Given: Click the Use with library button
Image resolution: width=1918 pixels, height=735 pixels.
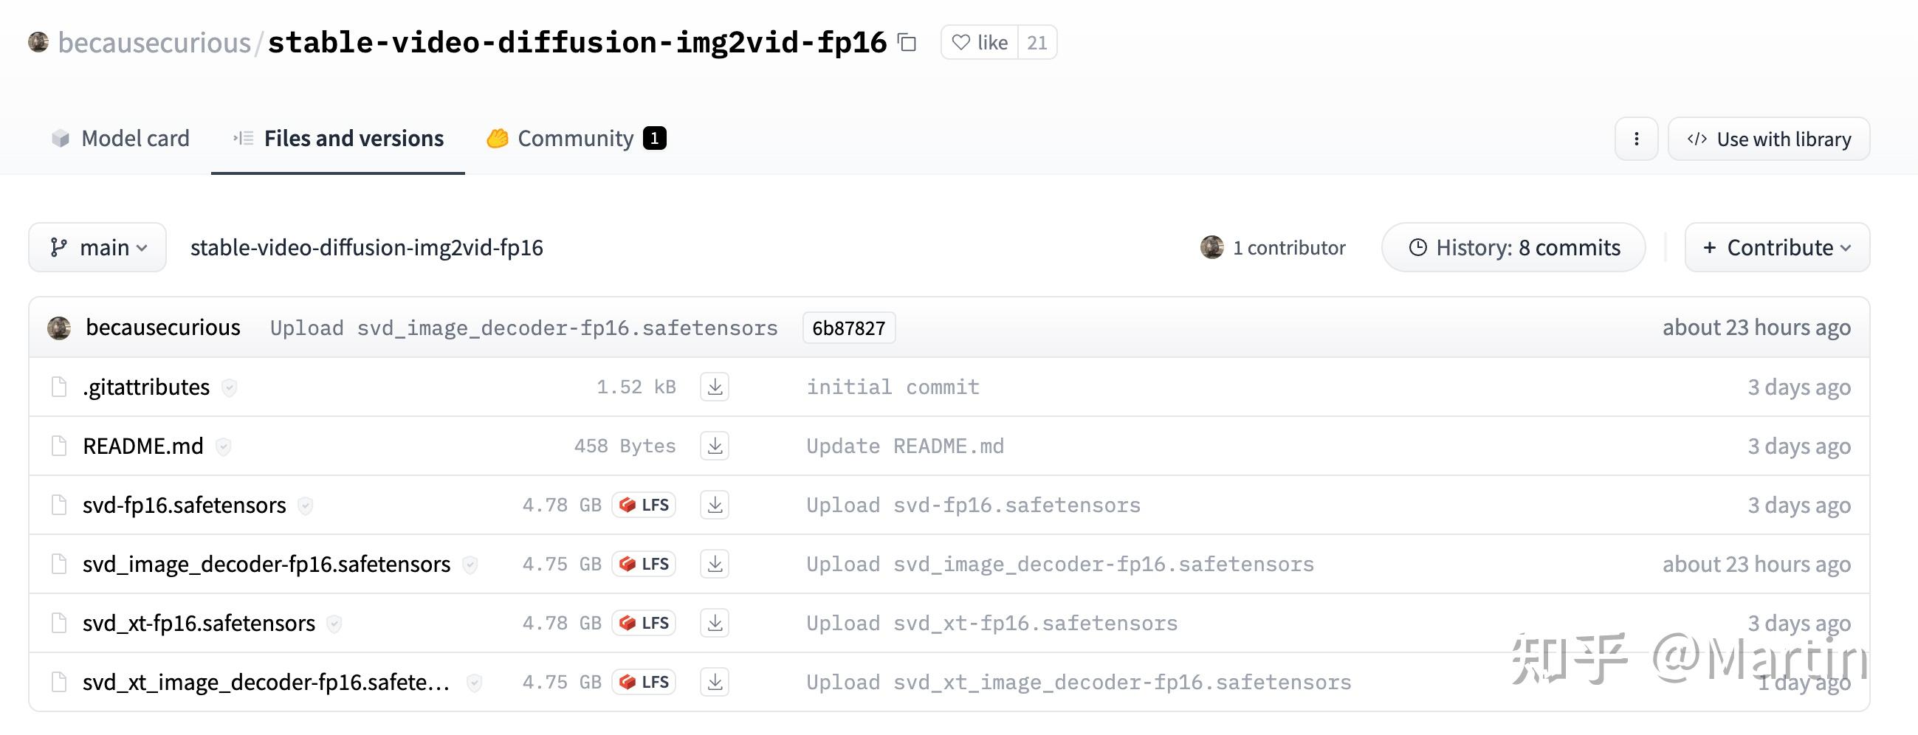Looking at the screenshot, I should click(1768, 139).
